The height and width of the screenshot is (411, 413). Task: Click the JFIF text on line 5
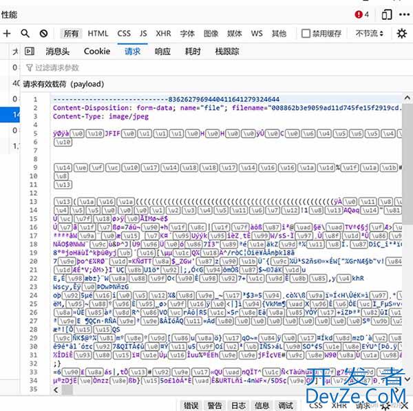[112, 134]
